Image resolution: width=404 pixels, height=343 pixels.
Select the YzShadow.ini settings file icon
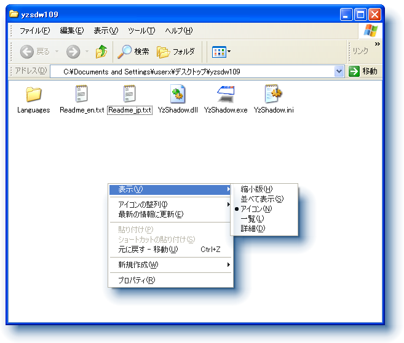[x=274, y=93]
